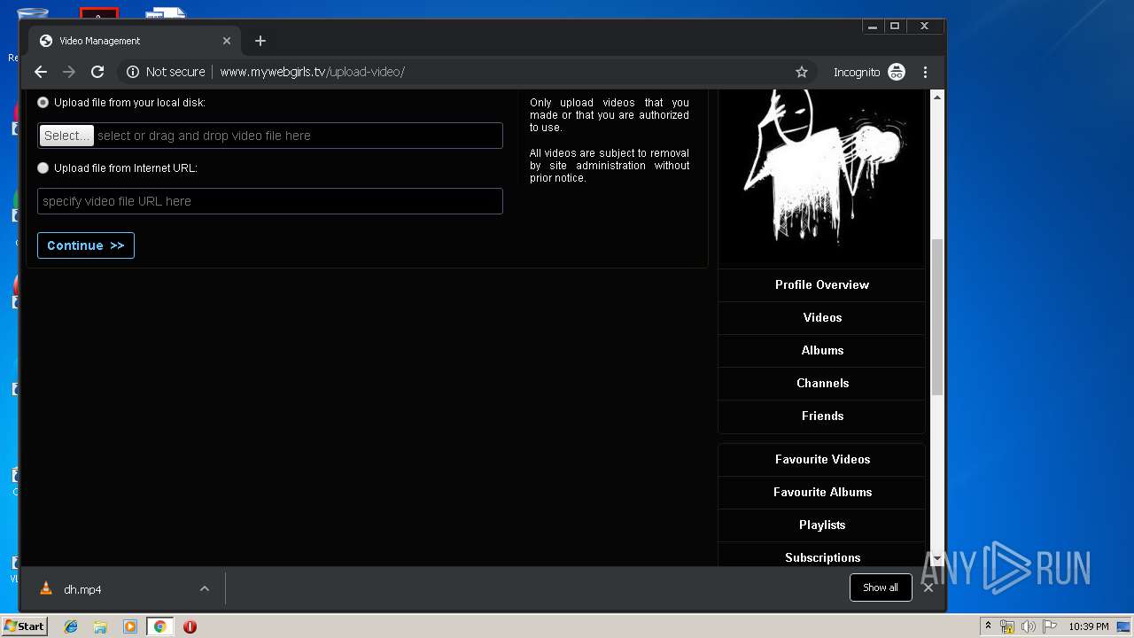The image size is (1134, 638).
Task: Open Windows Media Player from taskbar
Action: point(130,626)
